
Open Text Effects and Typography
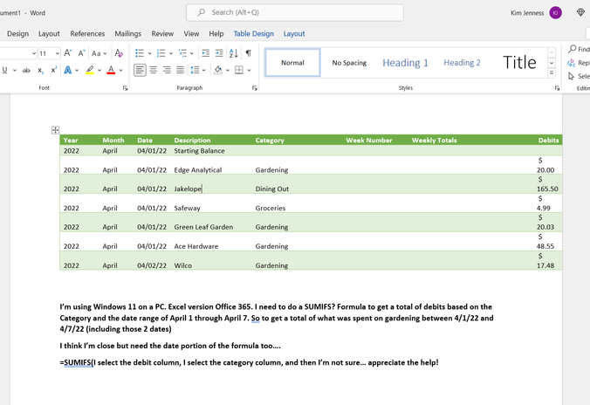(68, 70)
